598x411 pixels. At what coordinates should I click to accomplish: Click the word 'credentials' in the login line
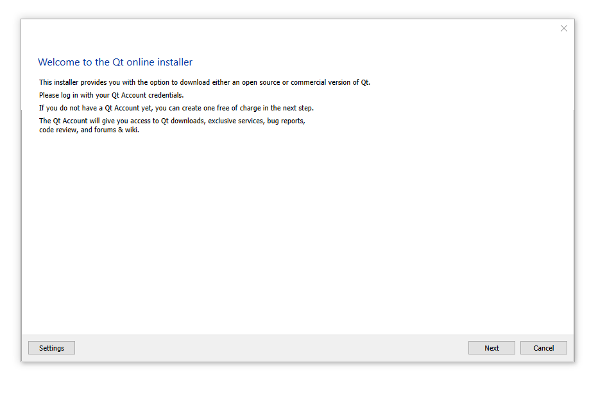click(165, 95)
